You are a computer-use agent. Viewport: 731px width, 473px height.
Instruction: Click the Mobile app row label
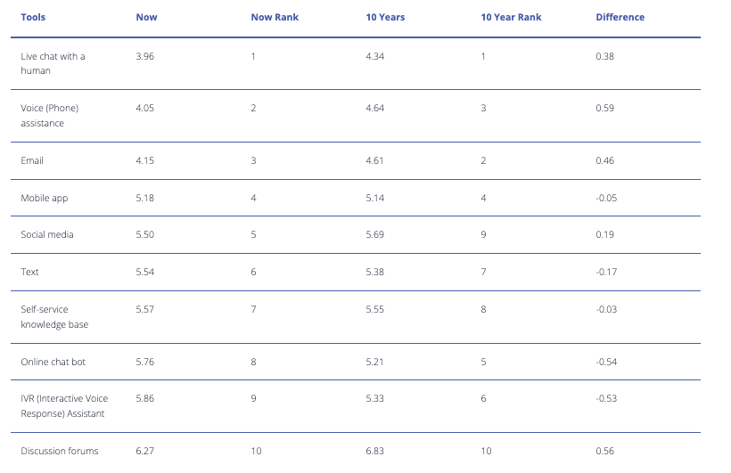[45, 198]
